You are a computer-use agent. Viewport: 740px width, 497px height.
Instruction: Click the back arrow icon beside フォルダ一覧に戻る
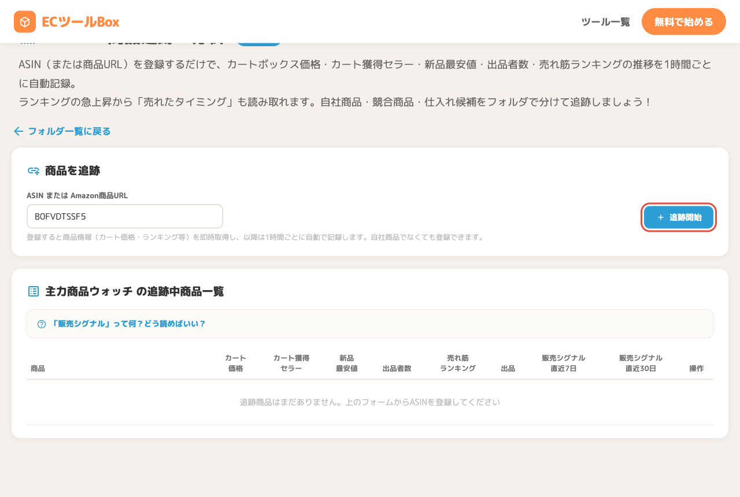tap(18, 131)
